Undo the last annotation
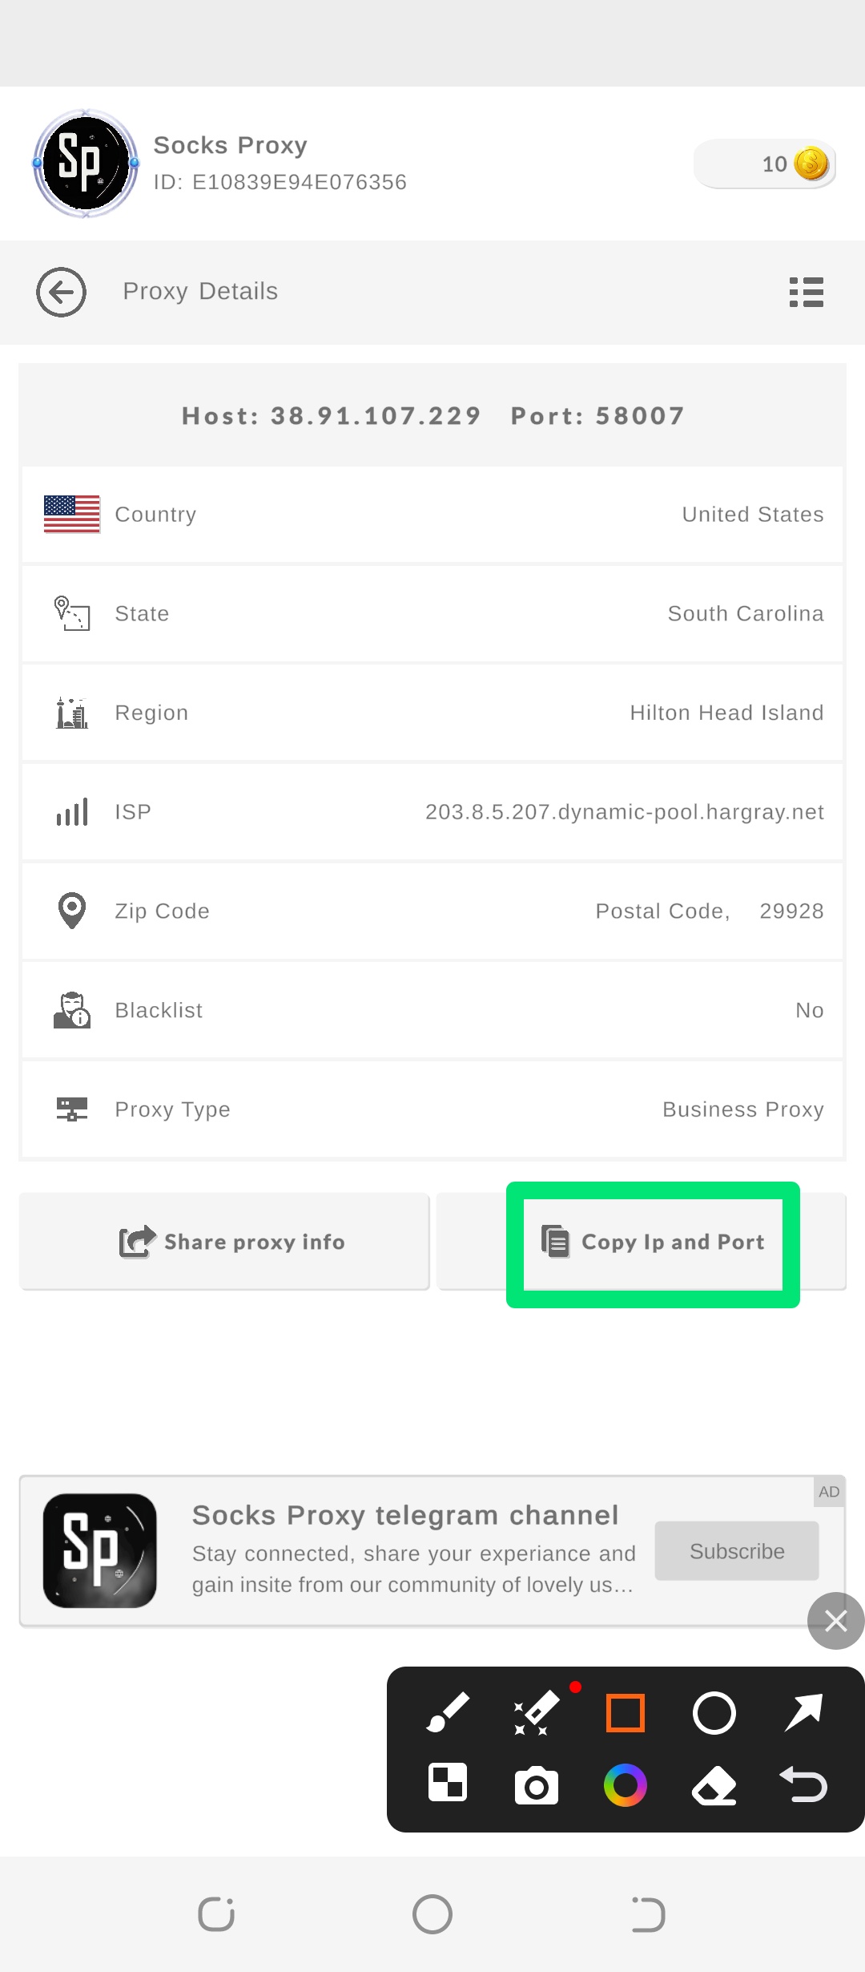865x1972 pixels. click(x=803, y=1785)
